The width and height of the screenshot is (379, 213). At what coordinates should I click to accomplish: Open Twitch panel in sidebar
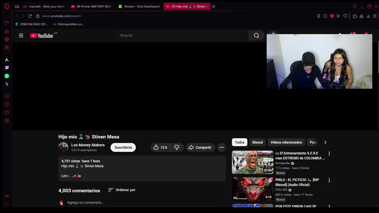pyautogui.click(x=7, y=68)
